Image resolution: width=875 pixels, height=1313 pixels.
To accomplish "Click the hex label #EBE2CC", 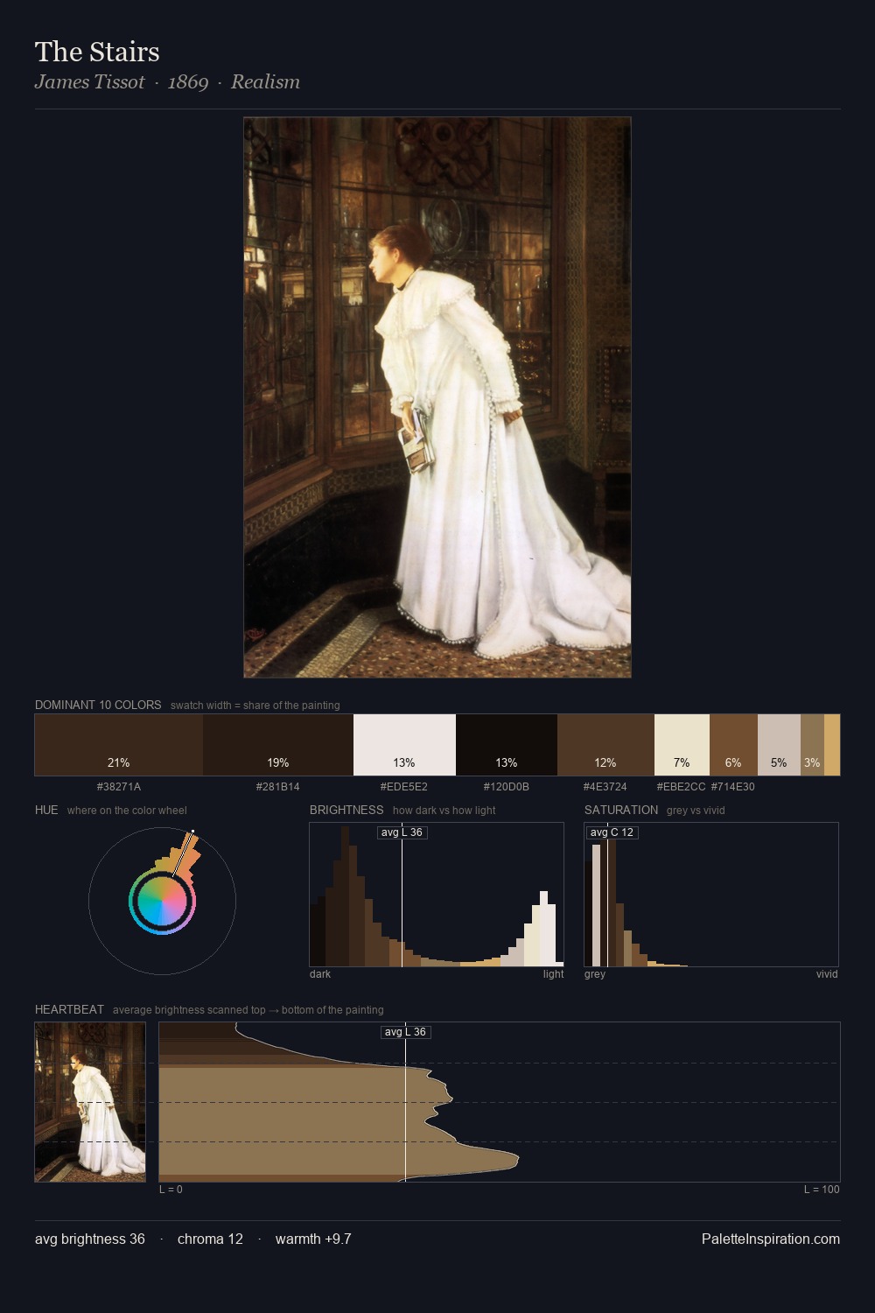I will tap(682, 787).
